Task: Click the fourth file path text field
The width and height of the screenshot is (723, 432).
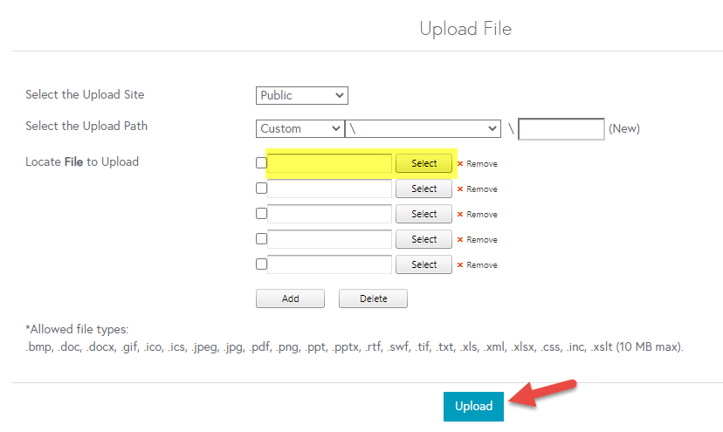Action: (329, 239)
